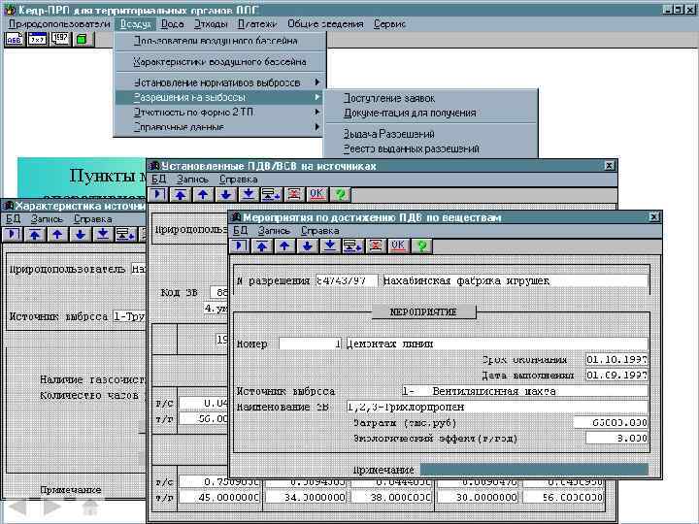
Task: Expand Установление нормативов выбросов submenu
Action: 219,82
